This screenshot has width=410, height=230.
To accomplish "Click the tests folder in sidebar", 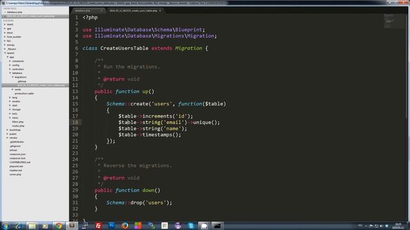I will click(x=15, y=114).
